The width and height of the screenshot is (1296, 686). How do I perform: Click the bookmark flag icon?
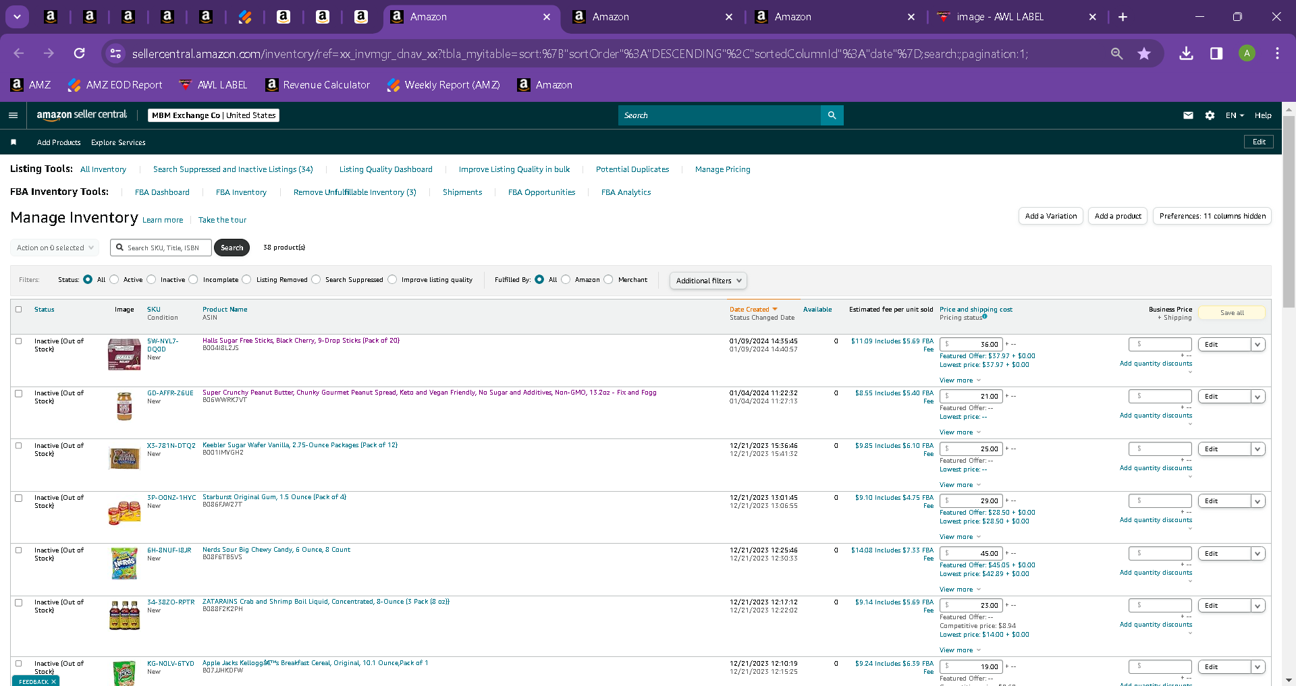click(x=13, y=142)
